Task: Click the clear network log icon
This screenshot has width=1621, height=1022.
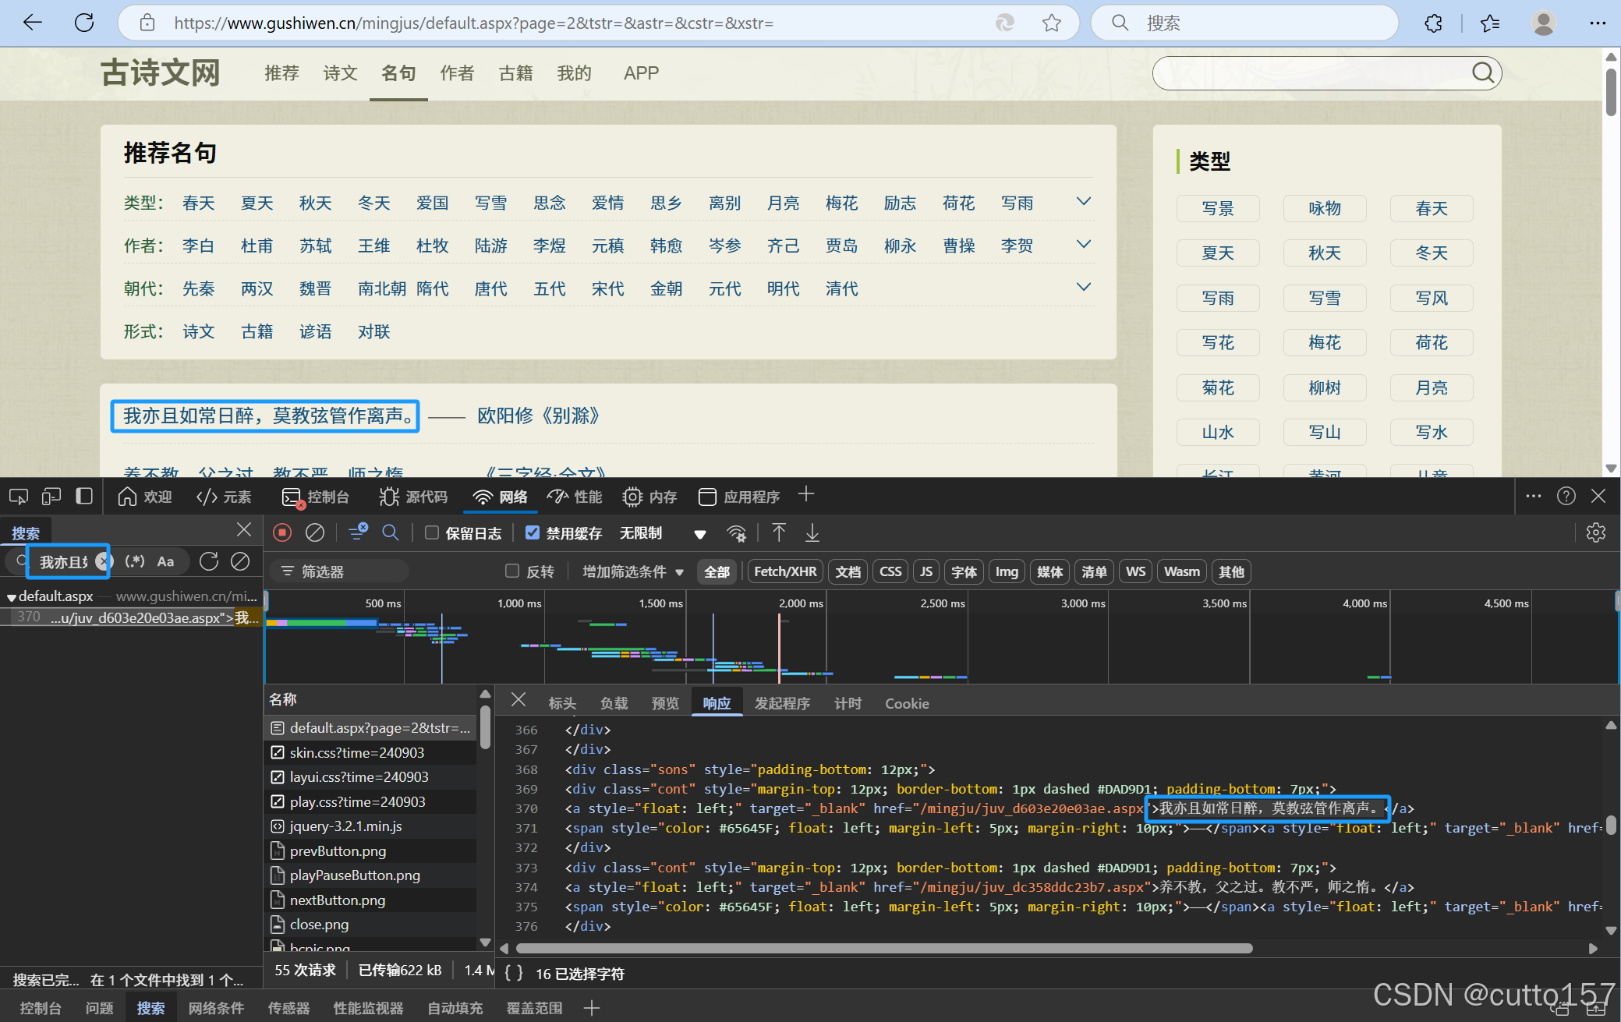Action: pos(315,532)
